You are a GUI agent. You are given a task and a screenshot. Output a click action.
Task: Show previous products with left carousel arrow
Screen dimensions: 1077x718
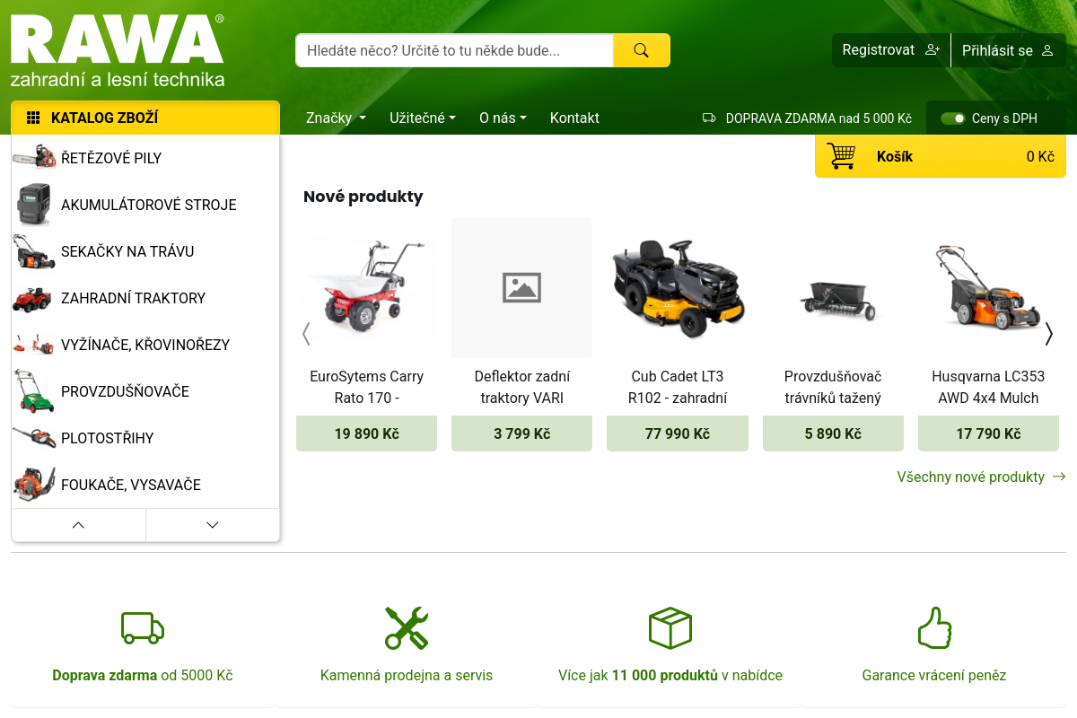tap(306, 334)
